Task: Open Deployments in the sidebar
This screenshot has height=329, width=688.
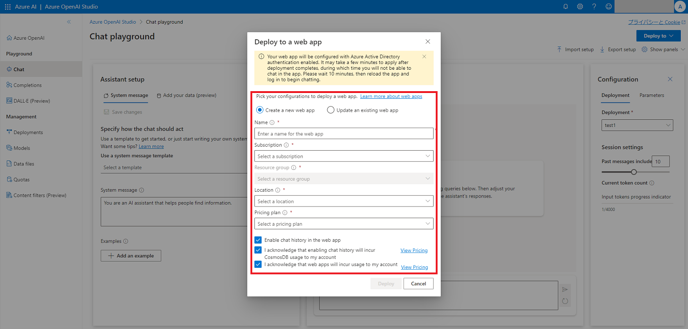Action: click(28, 132)
